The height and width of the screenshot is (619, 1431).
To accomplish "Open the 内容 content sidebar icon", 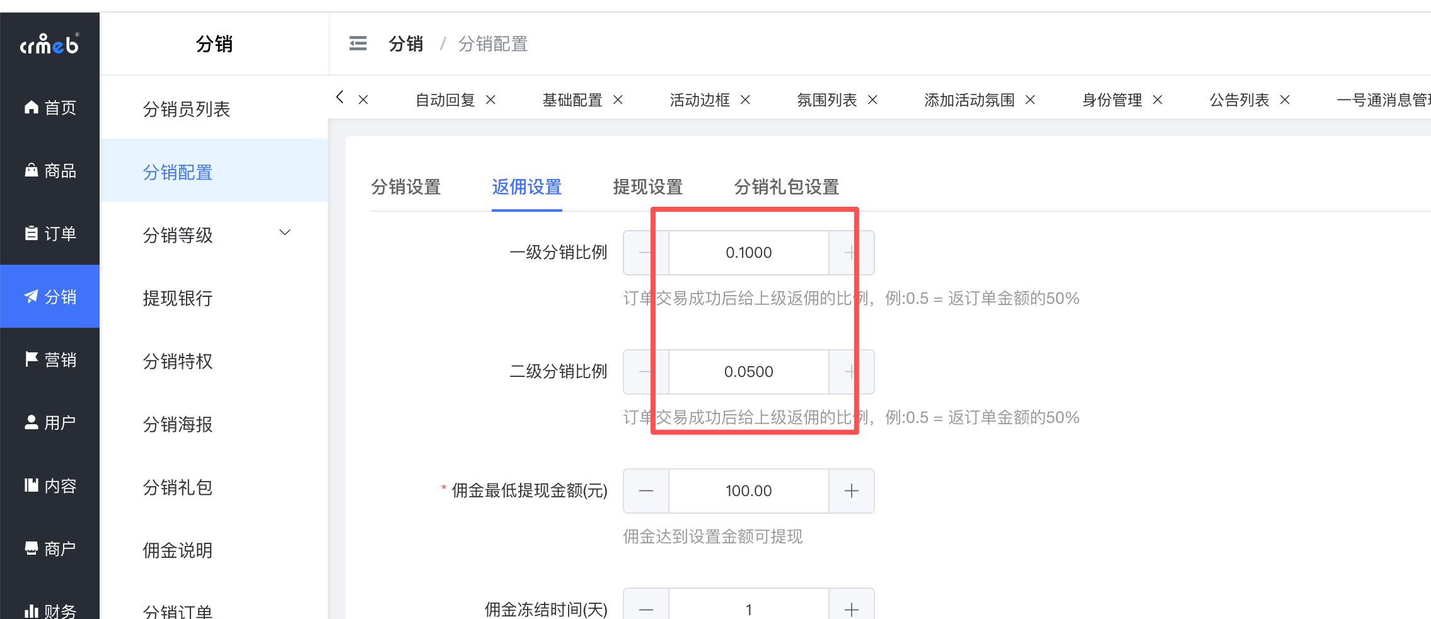I will 32,485.
